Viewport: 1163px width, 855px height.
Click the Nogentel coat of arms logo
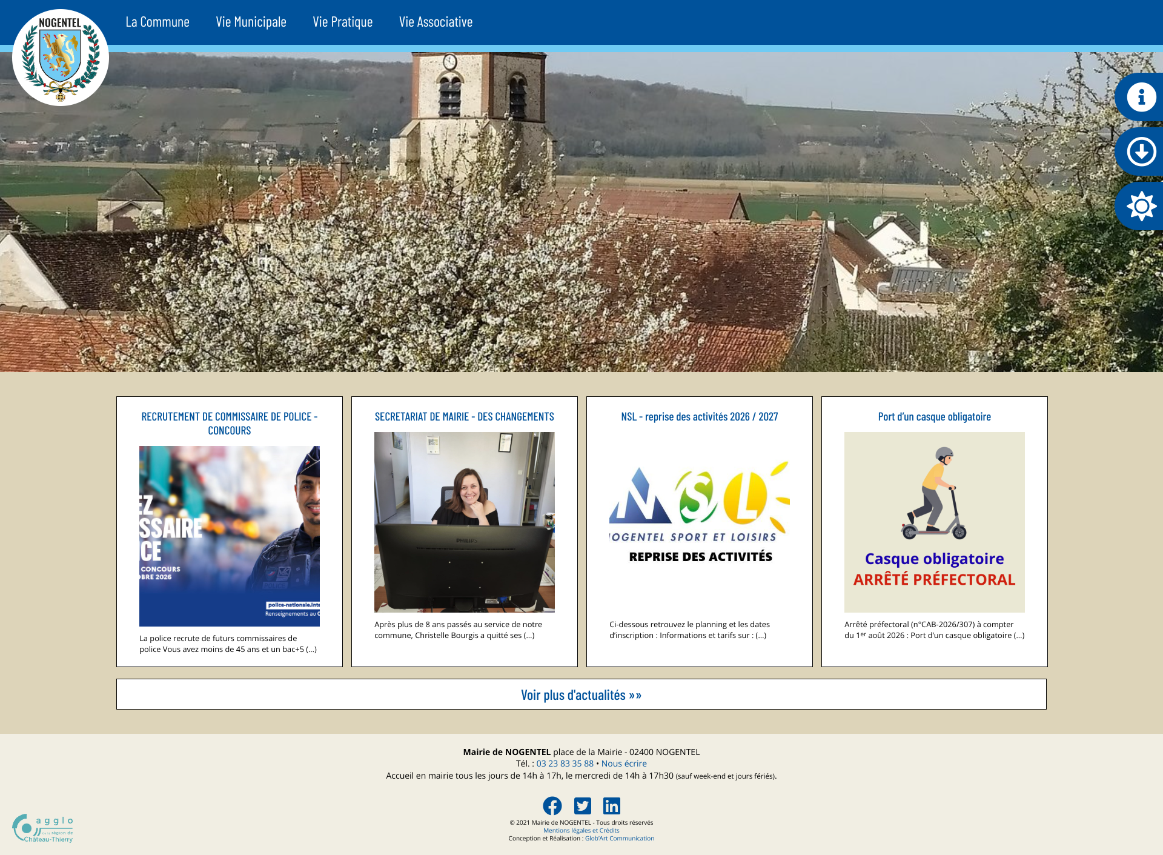(x=61, y=58)
